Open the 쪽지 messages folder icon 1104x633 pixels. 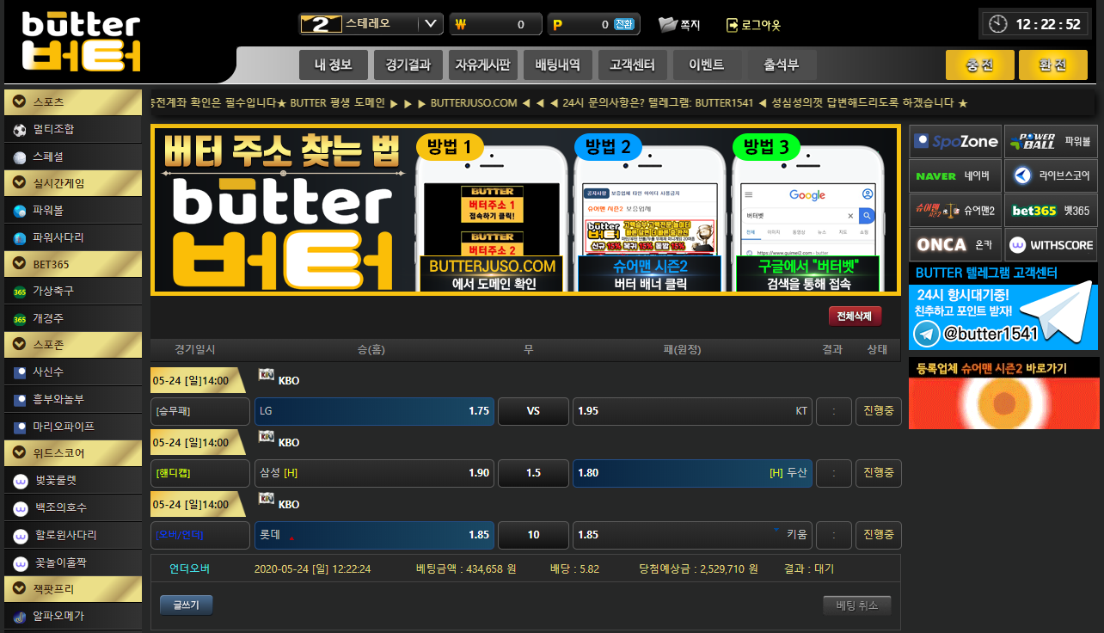tap(668, 25)
